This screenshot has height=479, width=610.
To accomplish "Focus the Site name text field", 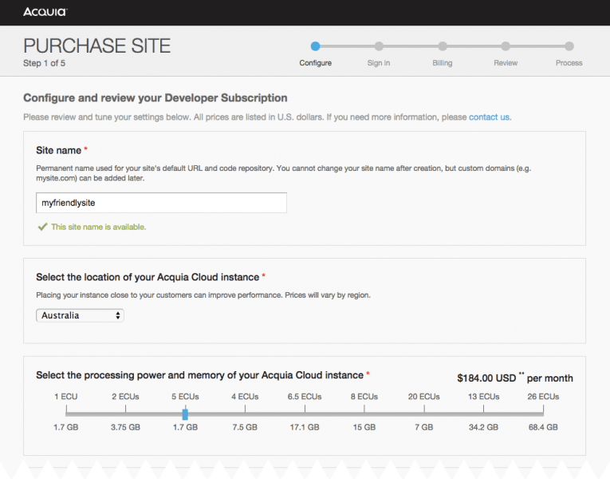I will (162, 203).
